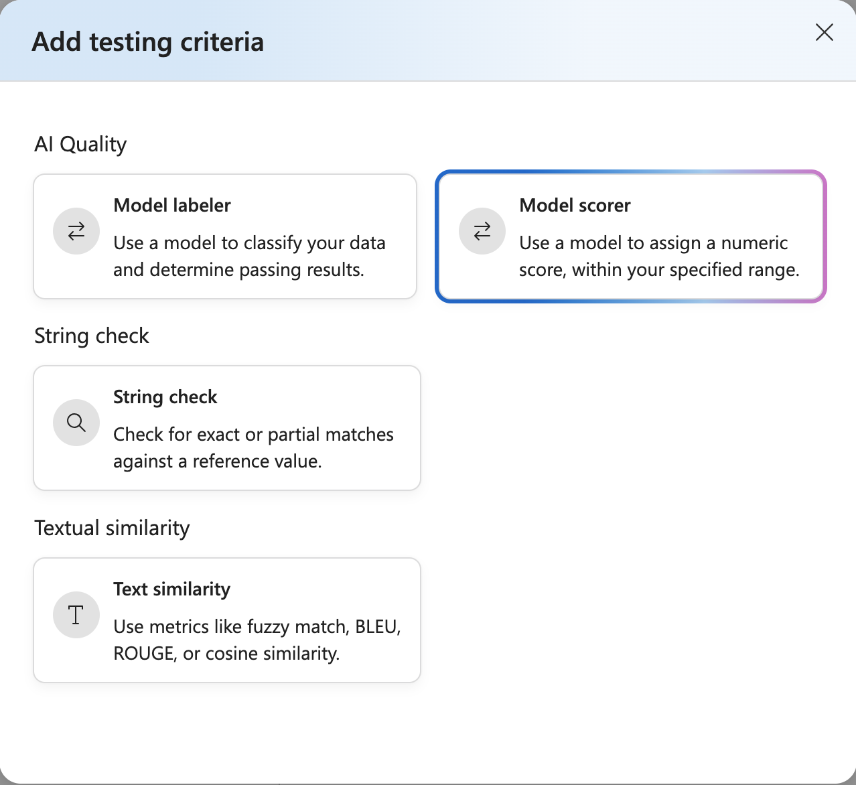Image resolution: width=856 pixels, height=785 pixels.
Task: Click the 'exact or partial matches' description
Action: point(253,448)
